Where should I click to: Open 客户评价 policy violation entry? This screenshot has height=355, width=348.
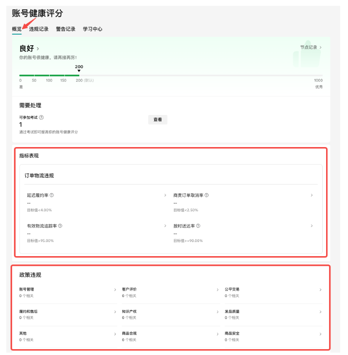tap(169, 292)
